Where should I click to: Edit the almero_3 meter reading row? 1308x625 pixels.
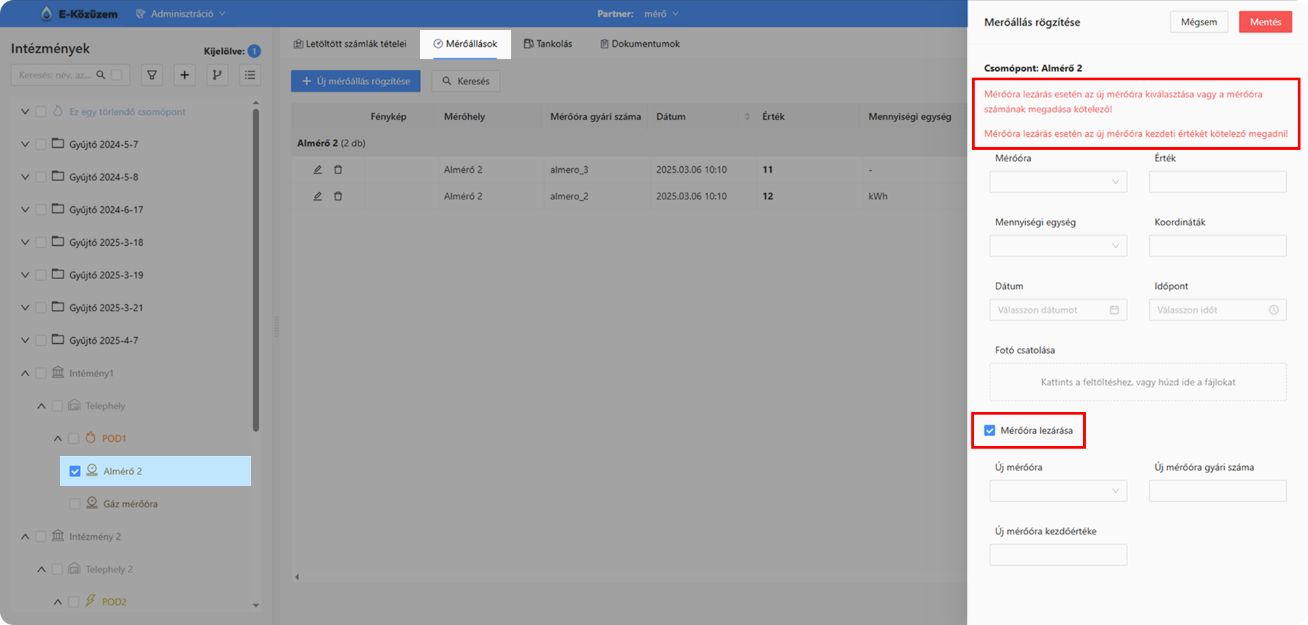pyautogui.click(x=318, y=170)
